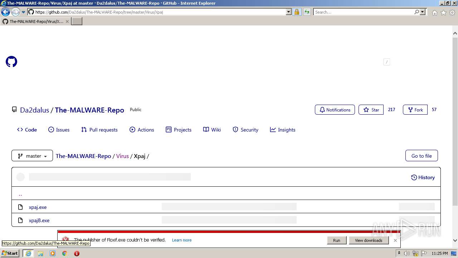Open the Projects tab
This screenshot has width=458, height=258.
tap(179, 130)
